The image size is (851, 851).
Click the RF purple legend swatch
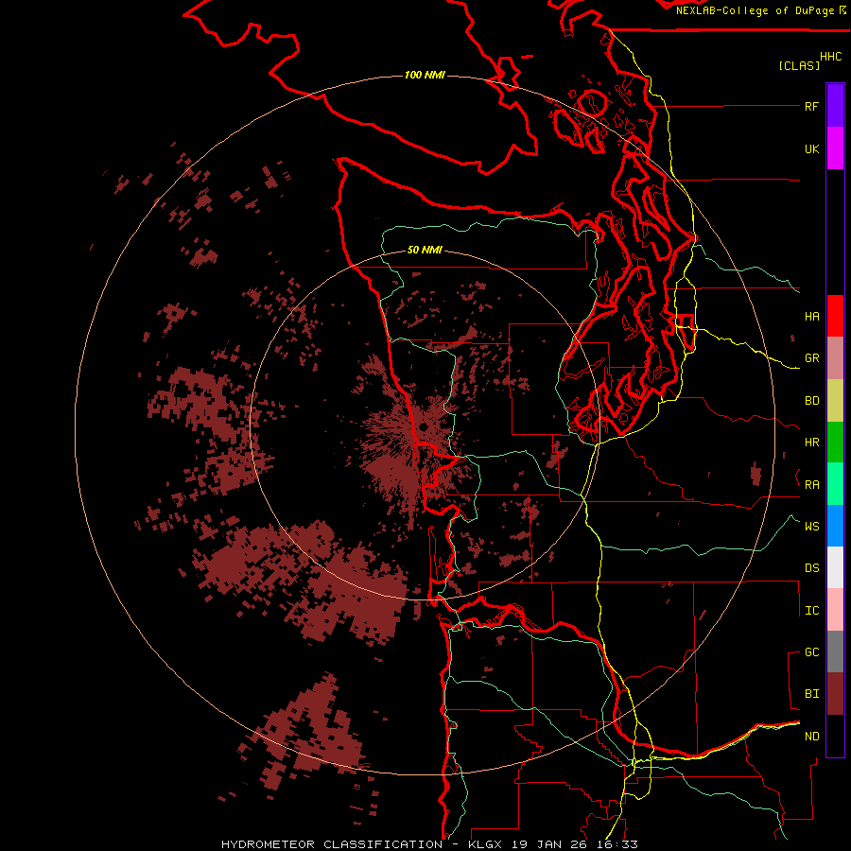(x=835, y=106)
